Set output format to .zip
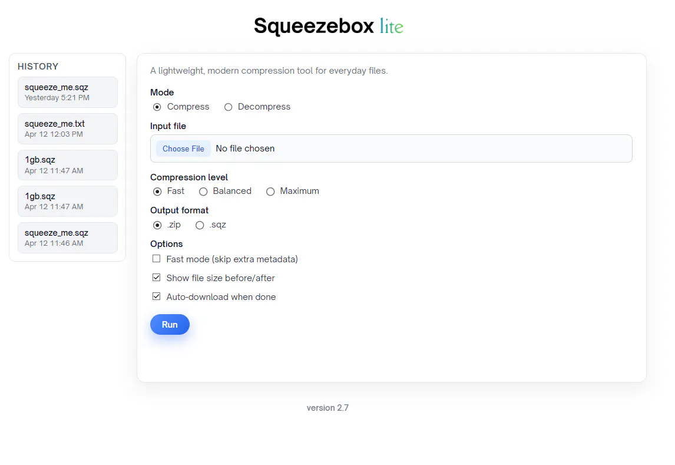 [x=157, y=225]
